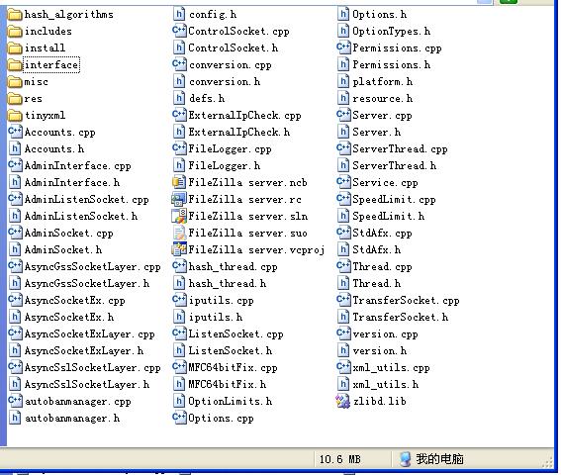Click the My Computer status bar icon
This screenshot has width=561, height=475.
(405, 459)
